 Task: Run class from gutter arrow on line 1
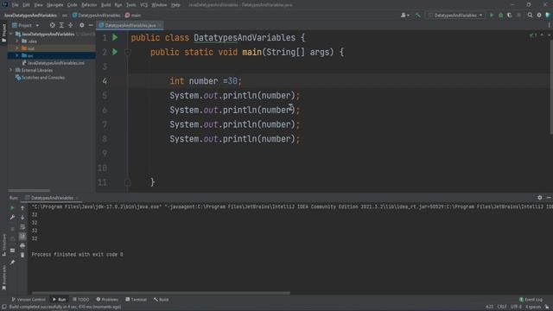coord(115,37)
